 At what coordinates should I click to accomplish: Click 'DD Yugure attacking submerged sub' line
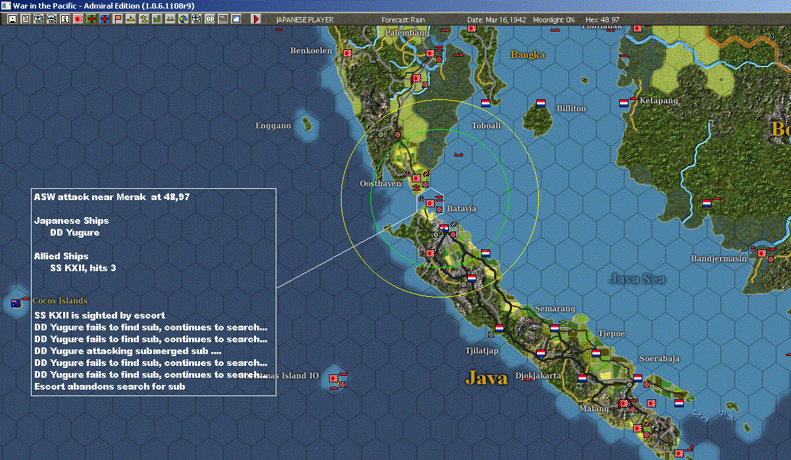pyautogui.click(x=128, y=351)
